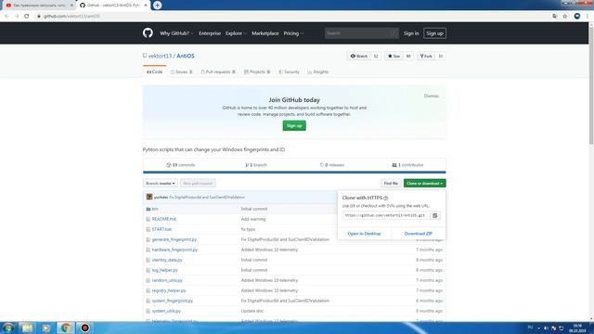Open Branch: master dropdown
The image size is (594, 334).
coord(161,184)
